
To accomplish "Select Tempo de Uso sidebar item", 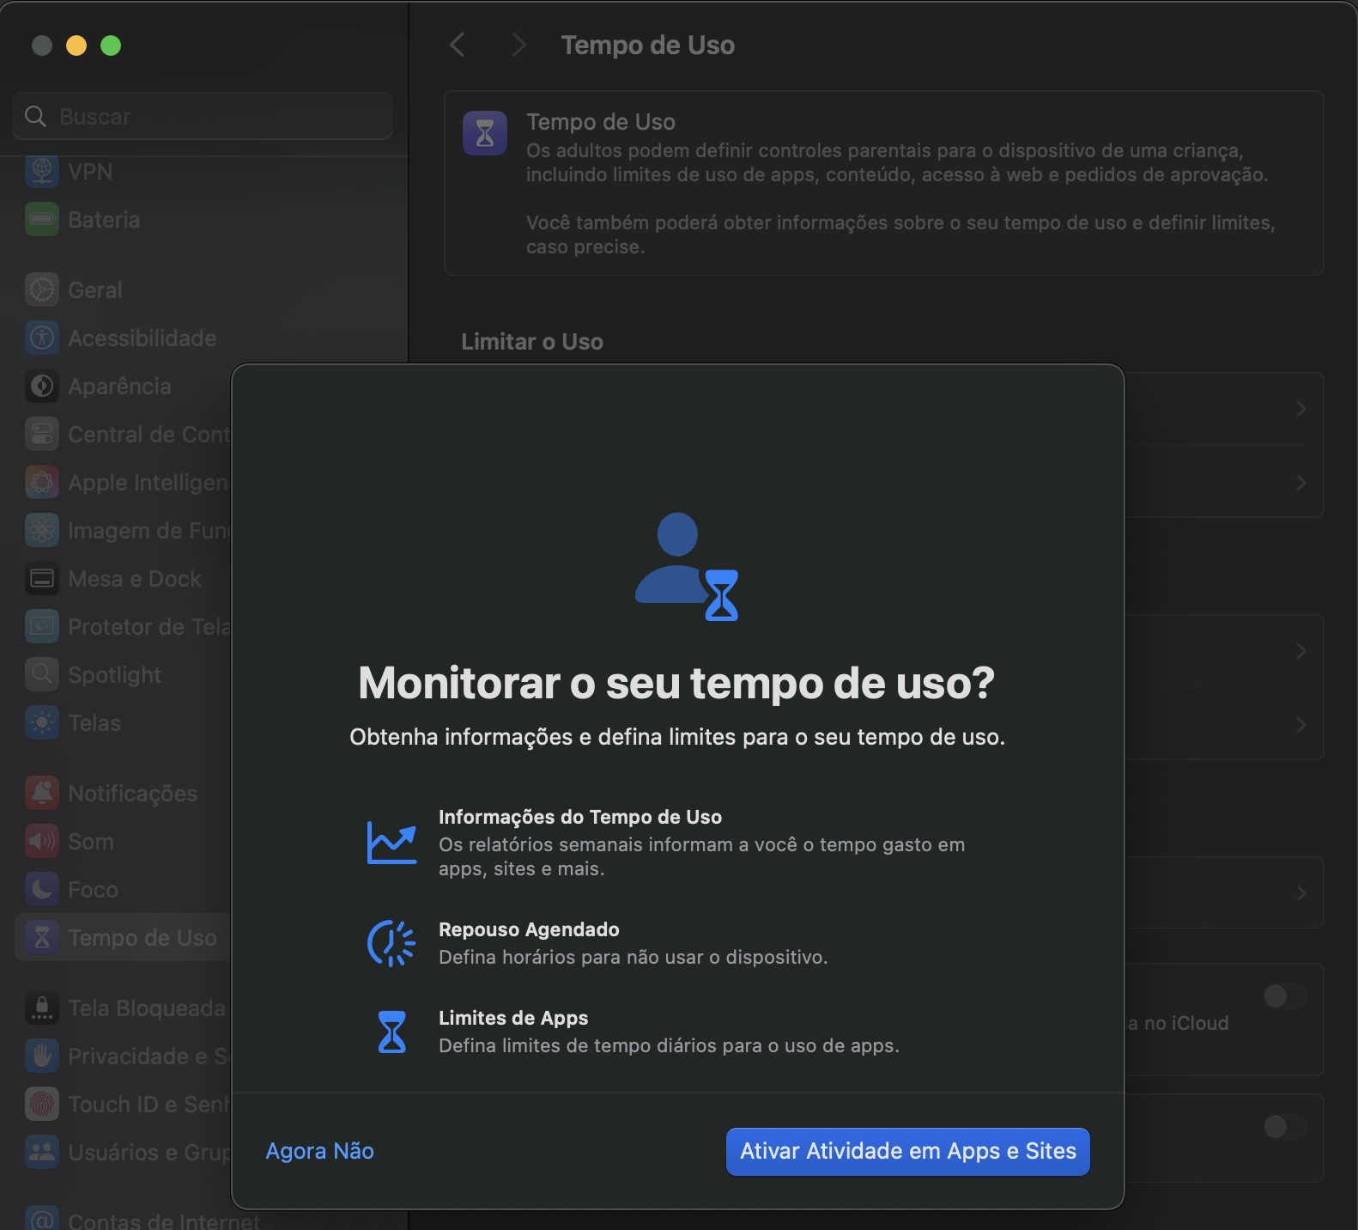I will pyautogui.click(x=124, y=937).
